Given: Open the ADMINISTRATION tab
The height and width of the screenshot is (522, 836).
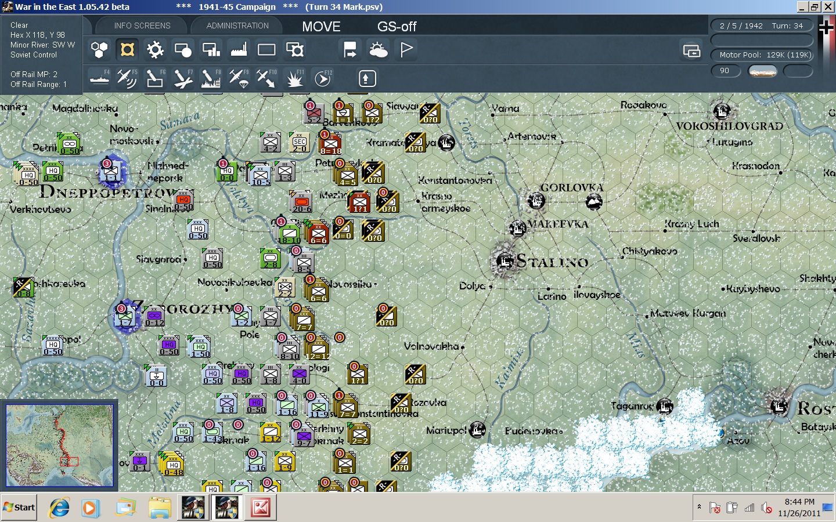Looking at the screenshot, I should pos(237,26).
